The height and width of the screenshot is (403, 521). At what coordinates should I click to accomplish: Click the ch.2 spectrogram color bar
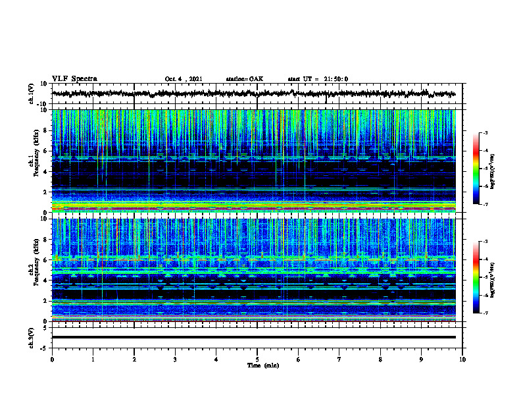[476, 277]
